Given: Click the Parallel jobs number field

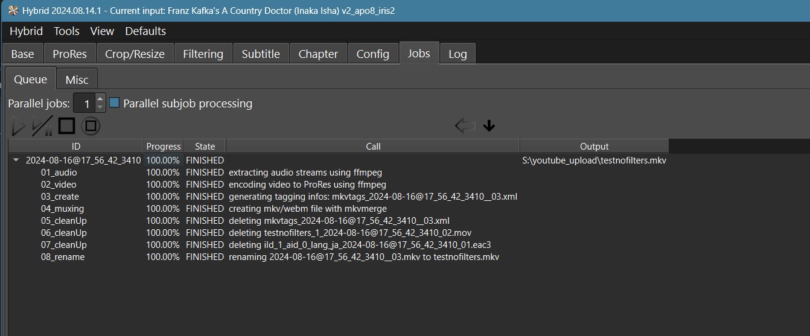Looking at the screenshot, I should point(85,104).
